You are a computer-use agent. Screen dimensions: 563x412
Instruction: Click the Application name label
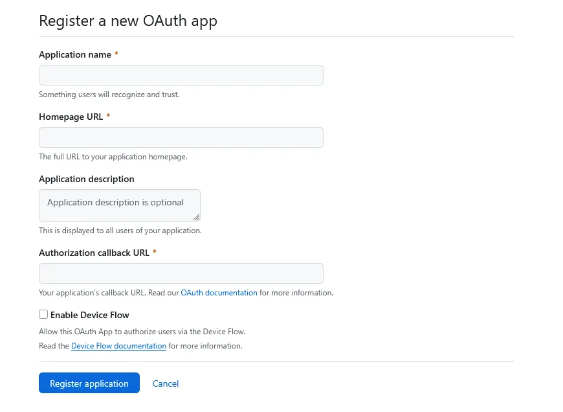(x=75, y=54)
